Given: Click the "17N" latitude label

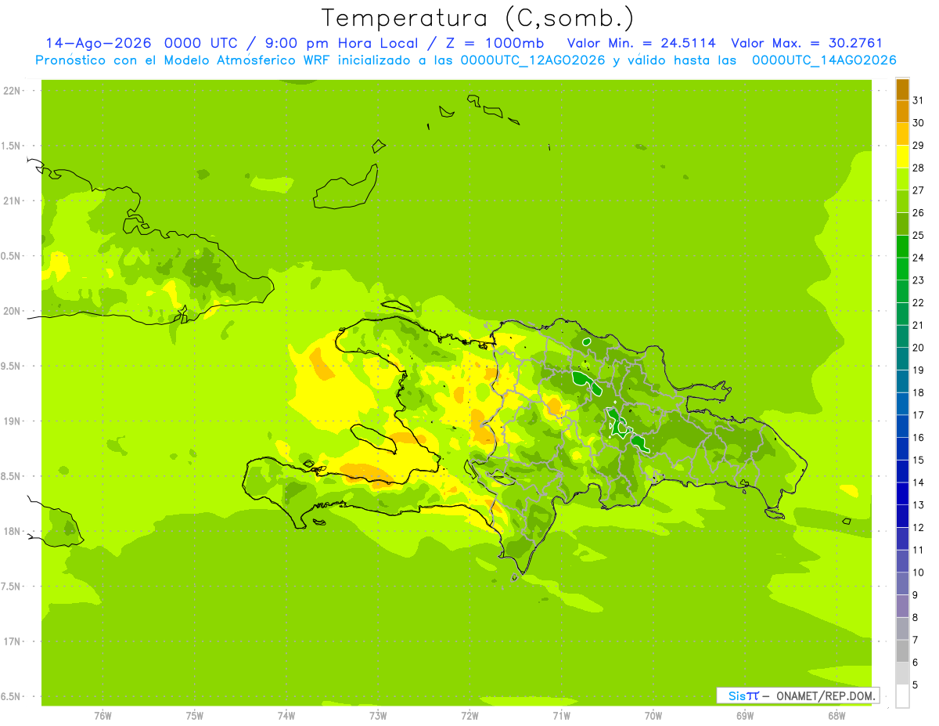Looking at the screenshot, I should point(11,641).
